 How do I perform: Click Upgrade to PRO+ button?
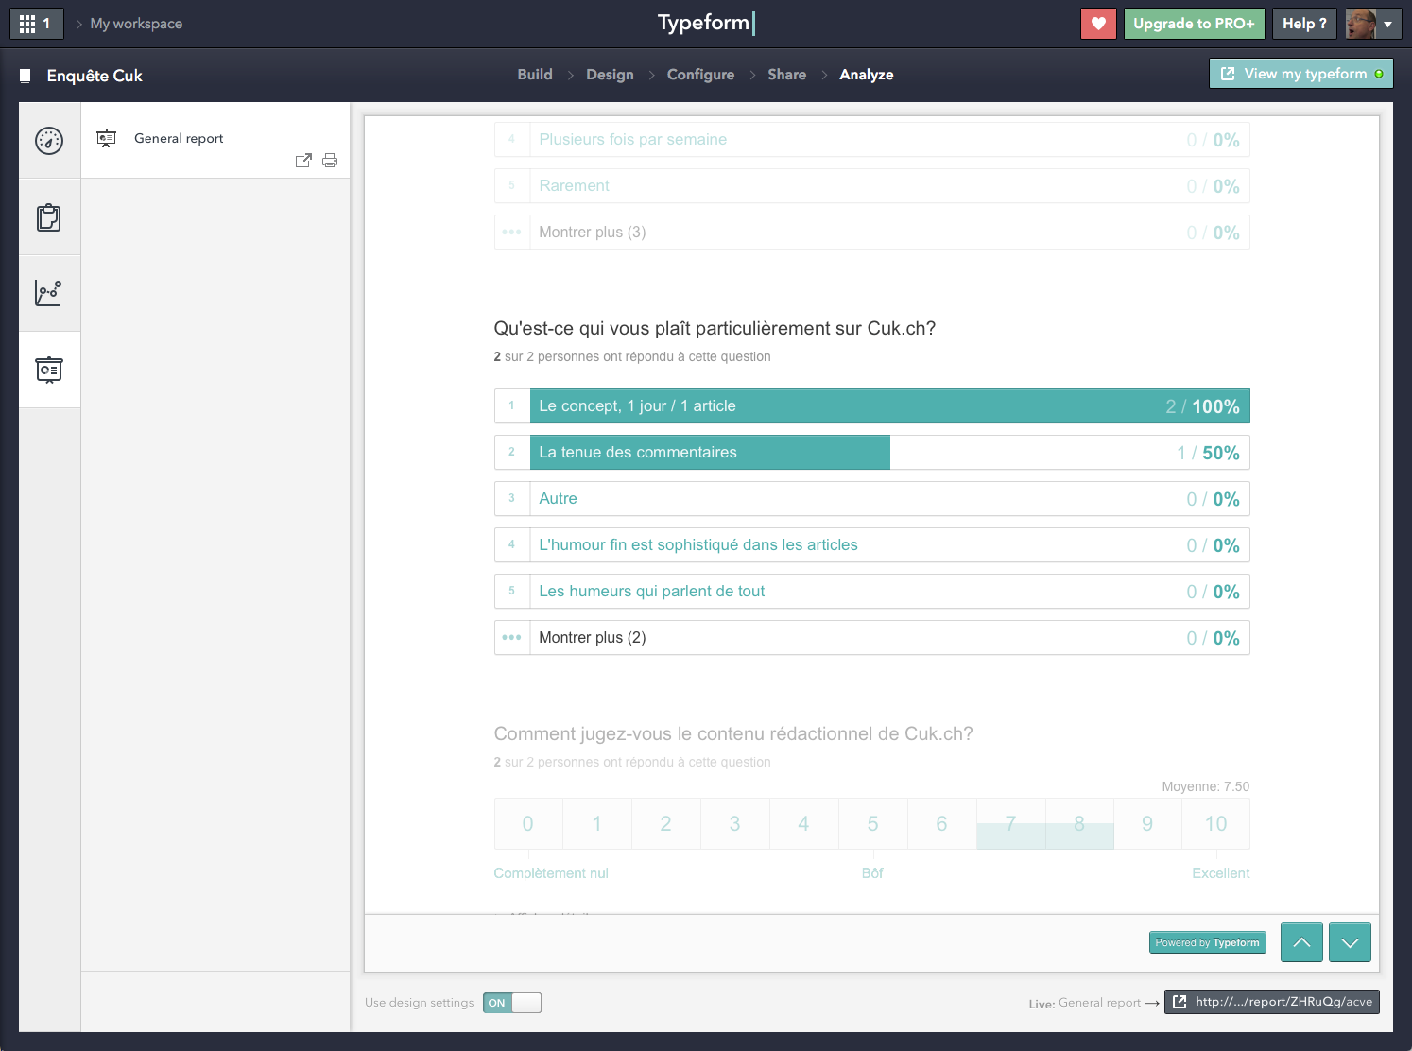point(1194,24)
